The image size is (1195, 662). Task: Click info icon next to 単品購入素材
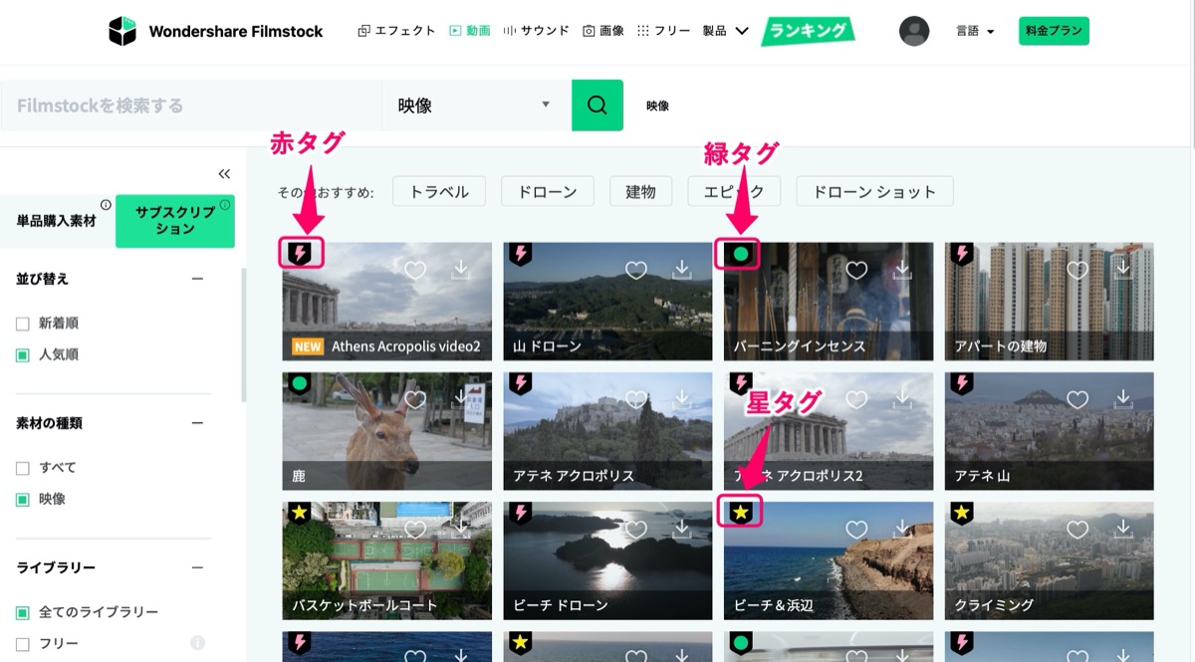point(106,205)
